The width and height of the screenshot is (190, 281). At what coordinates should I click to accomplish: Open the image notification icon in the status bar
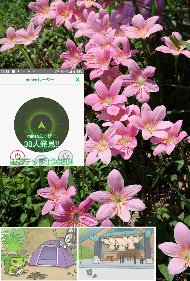coord(13,71)
